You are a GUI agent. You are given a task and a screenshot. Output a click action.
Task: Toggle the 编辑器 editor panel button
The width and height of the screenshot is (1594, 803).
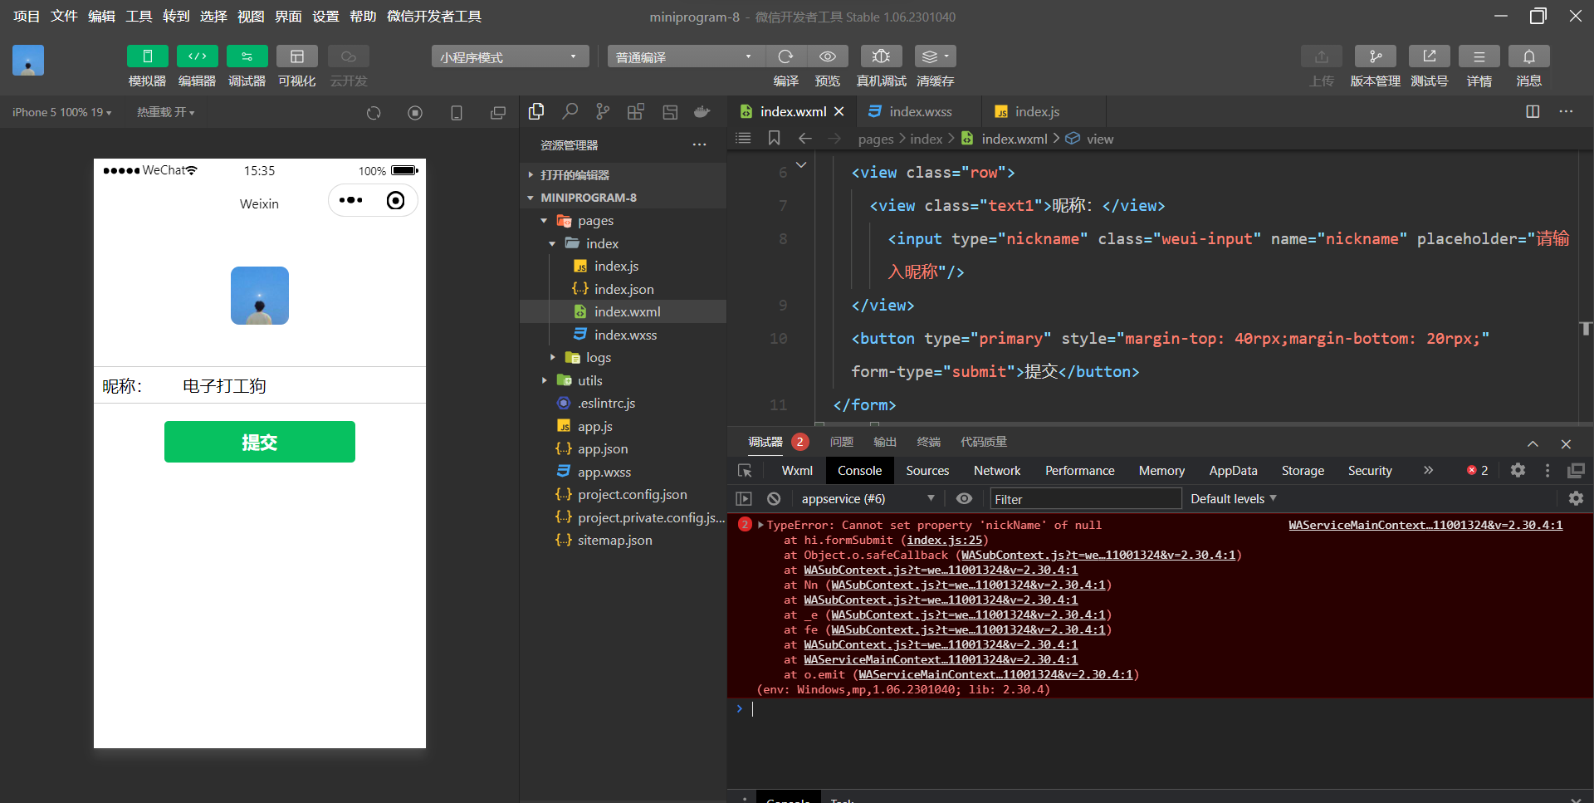[198, 56]
